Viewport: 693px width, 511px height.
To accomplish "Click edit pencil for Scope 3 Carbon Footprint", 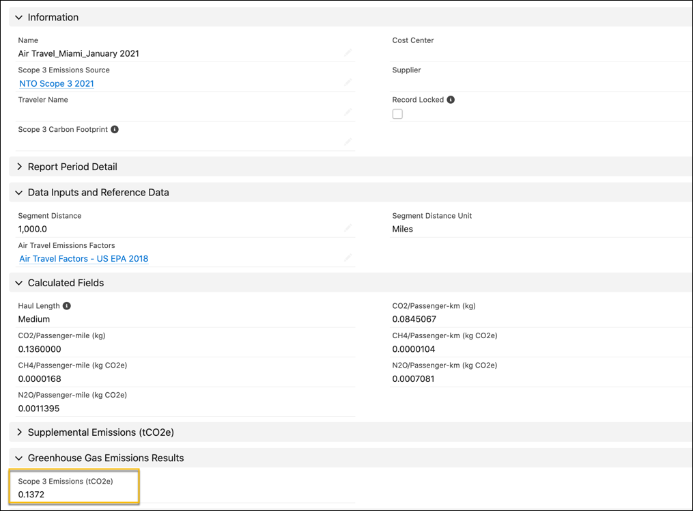I will (348, 142).
